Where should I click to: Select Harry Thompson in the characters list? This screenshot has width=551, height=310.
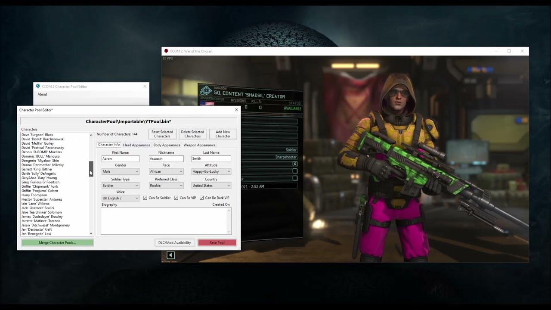point(34,195)
